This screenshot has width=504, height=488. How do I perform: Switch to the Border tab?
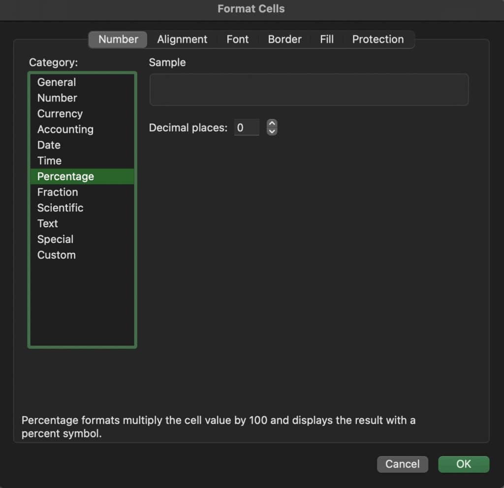[284, 39]
